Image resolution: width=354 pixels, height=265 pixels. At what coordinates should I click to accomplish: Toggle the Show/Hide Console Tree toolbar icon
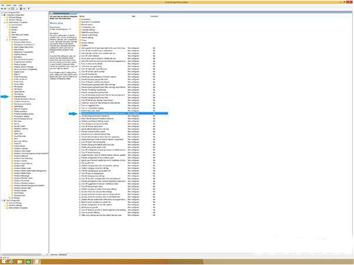coord(13,8)
